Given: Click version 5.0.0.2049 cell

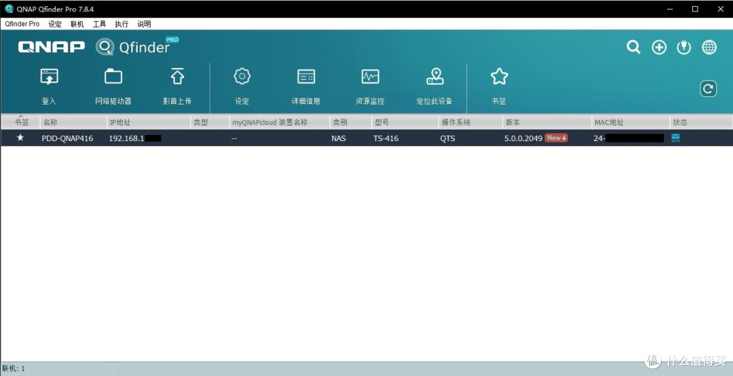Looking at the screenshot, I should click(x=523, y=138).
